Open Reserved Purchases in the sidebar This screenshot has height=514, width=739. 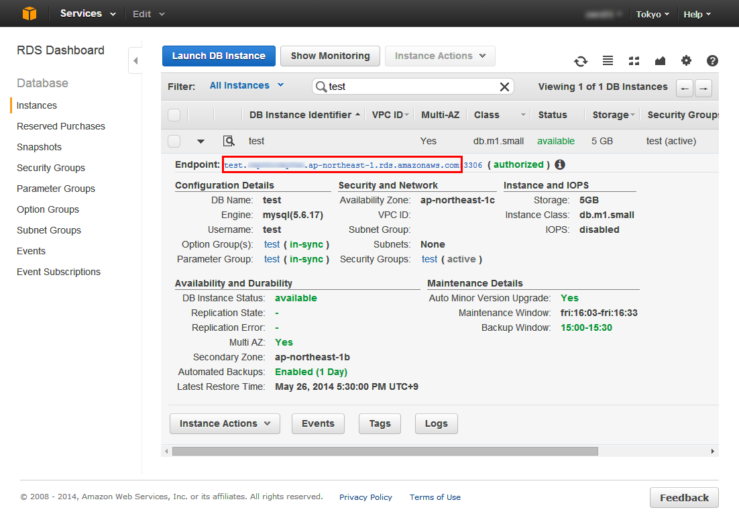(61, 126)
